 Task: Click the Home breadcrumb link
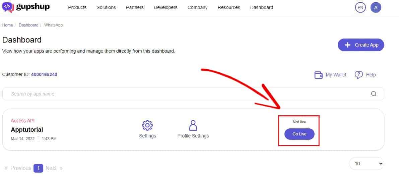pos(7,25)
